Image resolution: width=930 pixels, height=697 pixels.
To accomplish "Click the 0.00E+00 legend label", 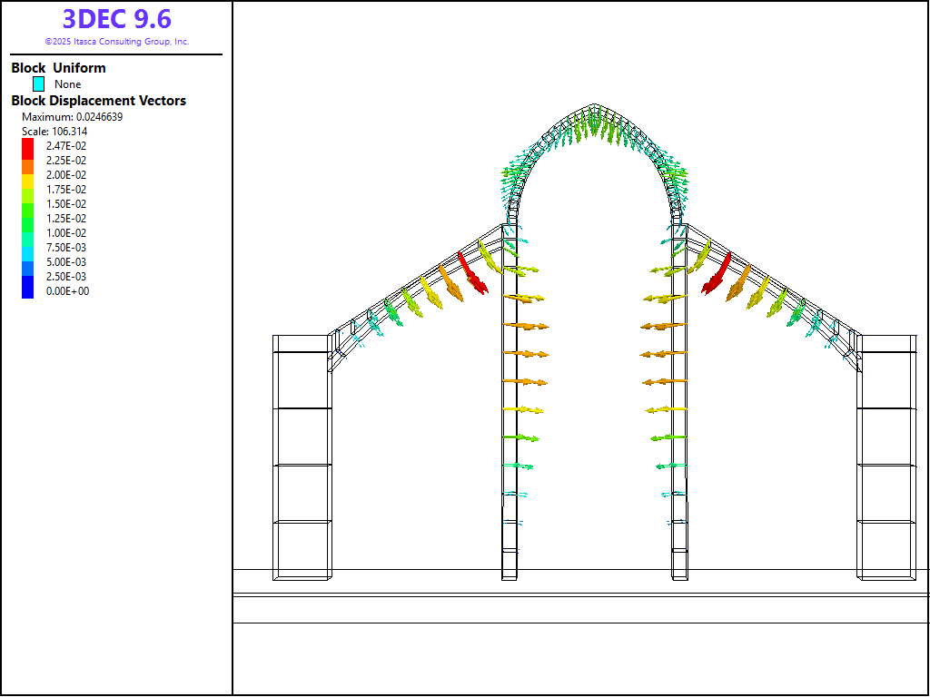I will tap(66, 291).
